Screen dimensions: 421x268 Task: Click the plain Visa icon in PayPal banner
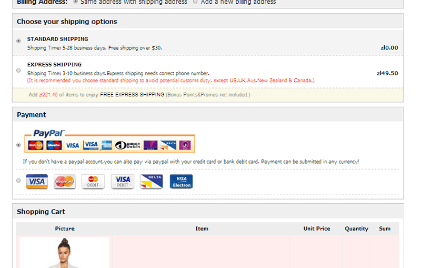coord(73,145)
